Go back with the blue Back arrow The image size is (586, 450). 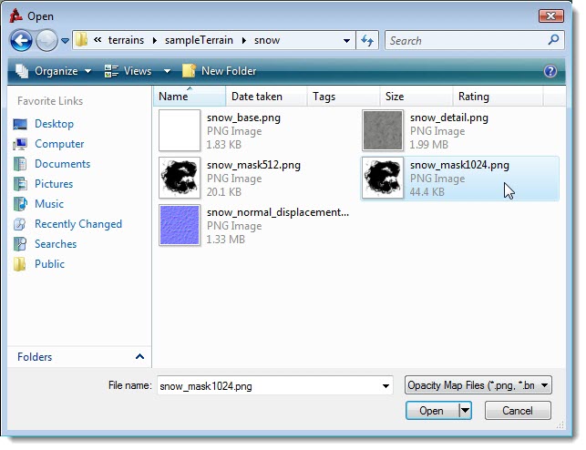21,40
